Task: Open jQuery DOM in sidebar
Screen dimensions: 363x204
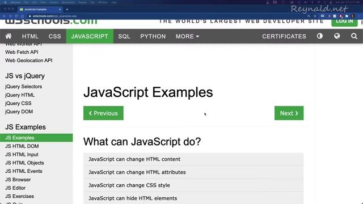Action: pyautogui.click(x=19, y=112)
